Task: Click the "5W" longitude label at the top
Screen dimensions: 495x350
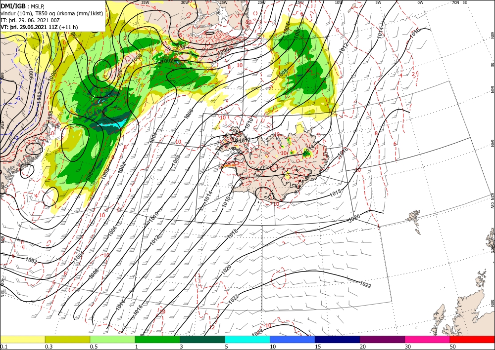Action: (x=378, y=2)
